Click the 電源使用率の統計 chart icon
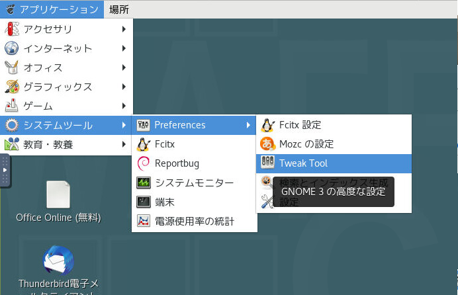Screen dimensions: 458x295 (144, 221)
